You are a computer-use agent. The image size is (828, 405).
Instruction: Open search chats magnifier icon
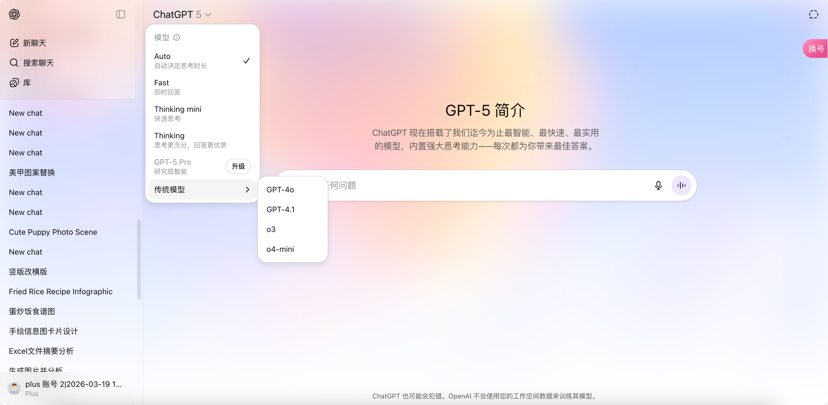click(14, 63)
